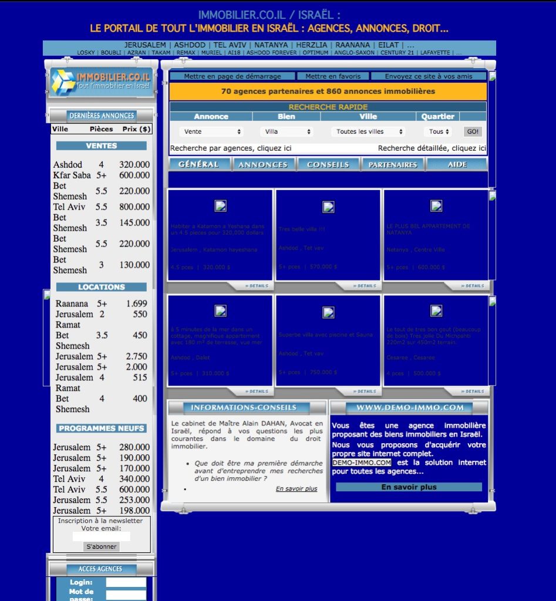Expand the 'Toutes les villes' city dropdown
Screen dimensions: 556x601
tap(368, 132)
